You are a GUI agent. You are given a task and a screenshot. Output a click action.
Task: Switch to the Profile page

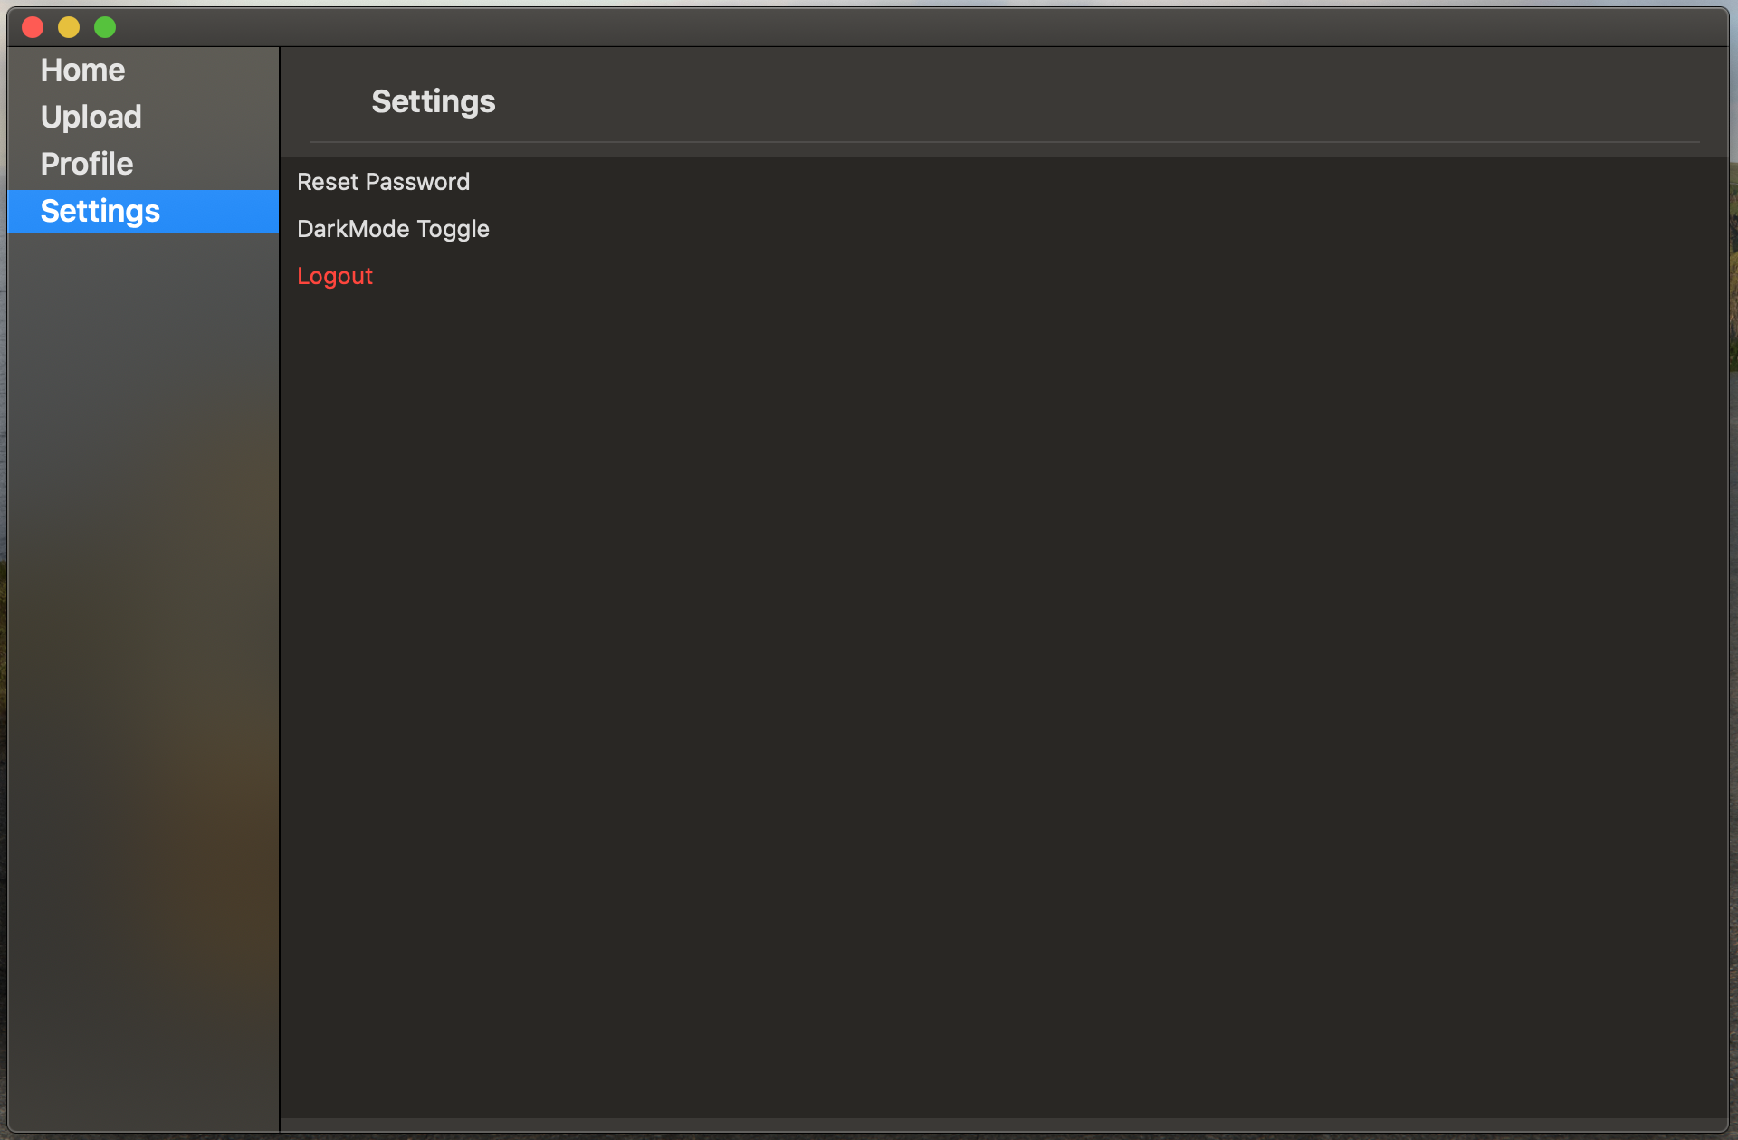tap(86, 164)
